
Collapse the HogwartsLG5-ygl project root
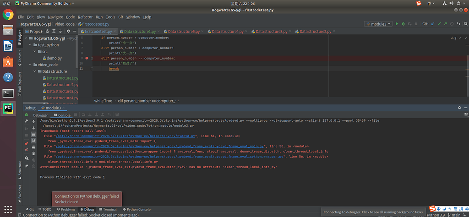pyautogui.click(x=26, y=38)
